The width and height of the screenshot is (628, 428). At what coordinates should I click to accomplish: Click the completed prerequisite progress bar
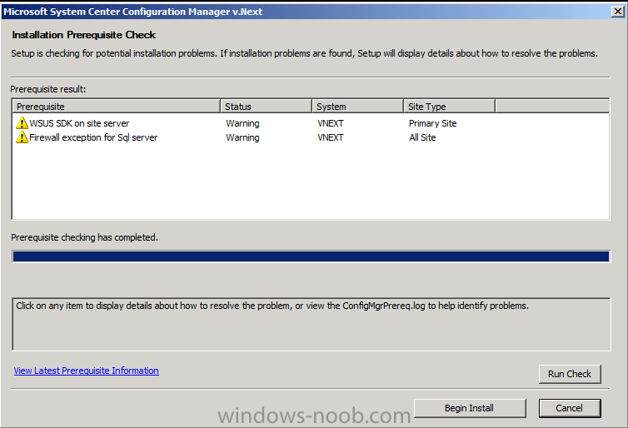pyautogui.click(x=311, y=256)
